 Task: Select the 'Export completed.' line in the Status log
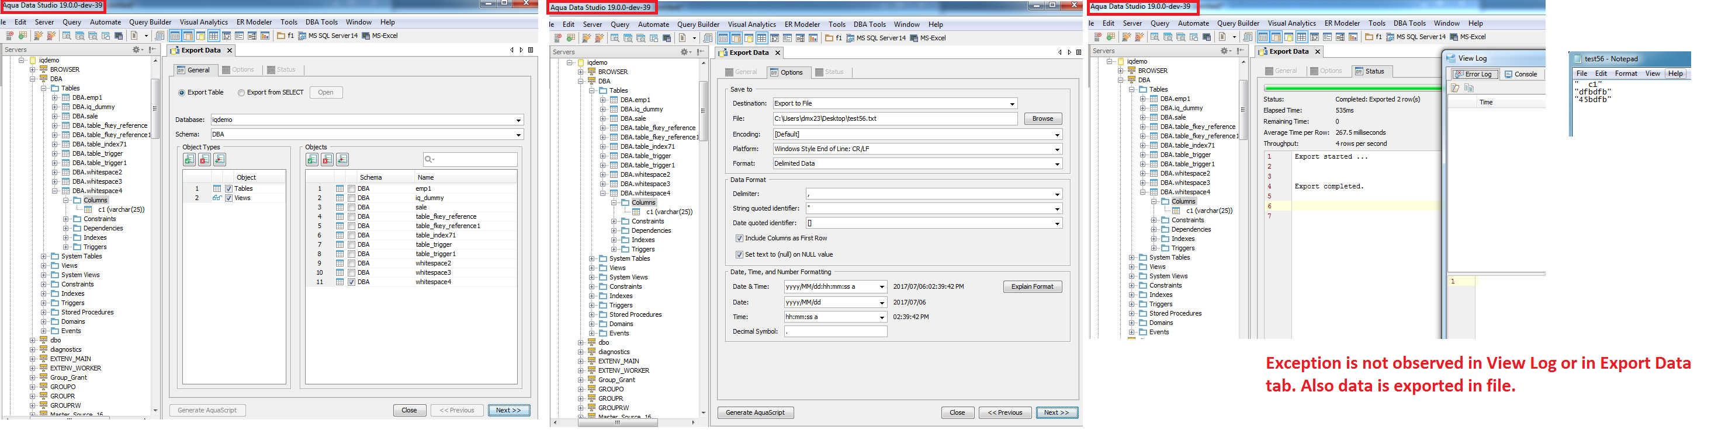(1329, 187)
